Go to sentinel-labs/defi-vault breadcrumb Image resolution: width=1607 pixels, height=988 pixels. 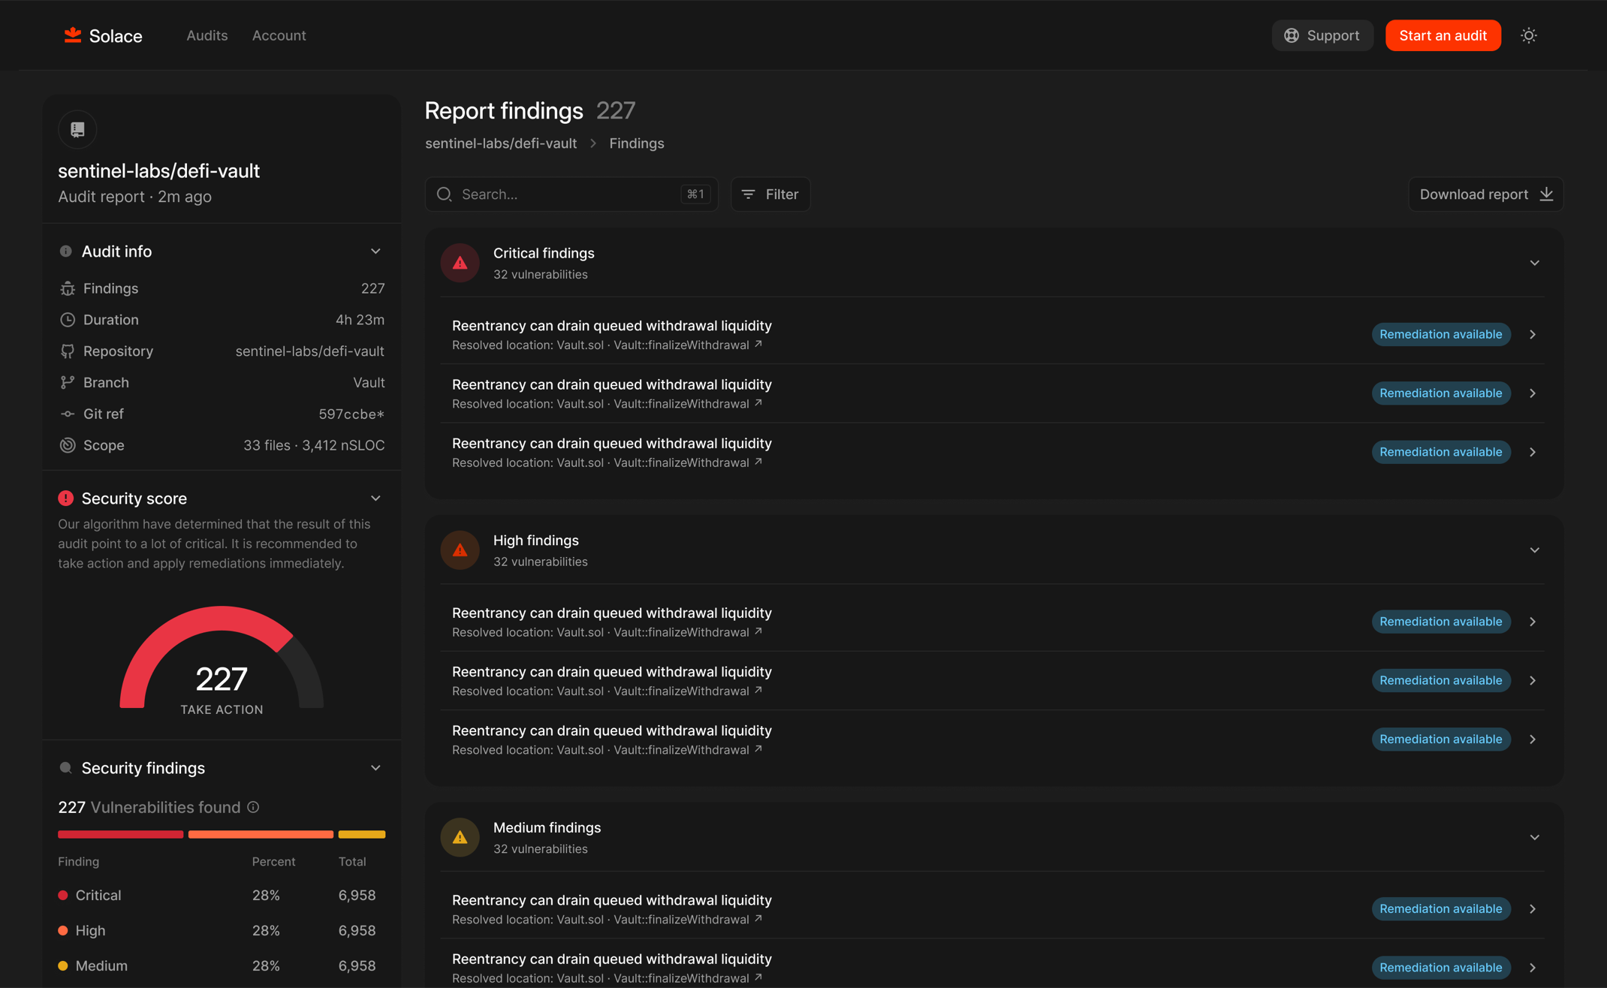pos(501,143)
